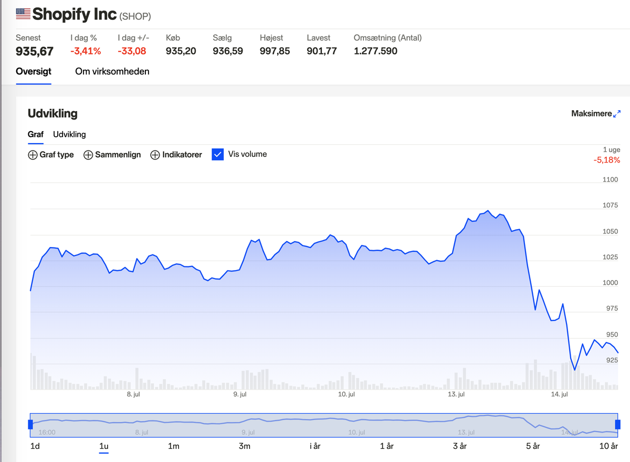Click the Maksimere link

(x=592, y=114)
